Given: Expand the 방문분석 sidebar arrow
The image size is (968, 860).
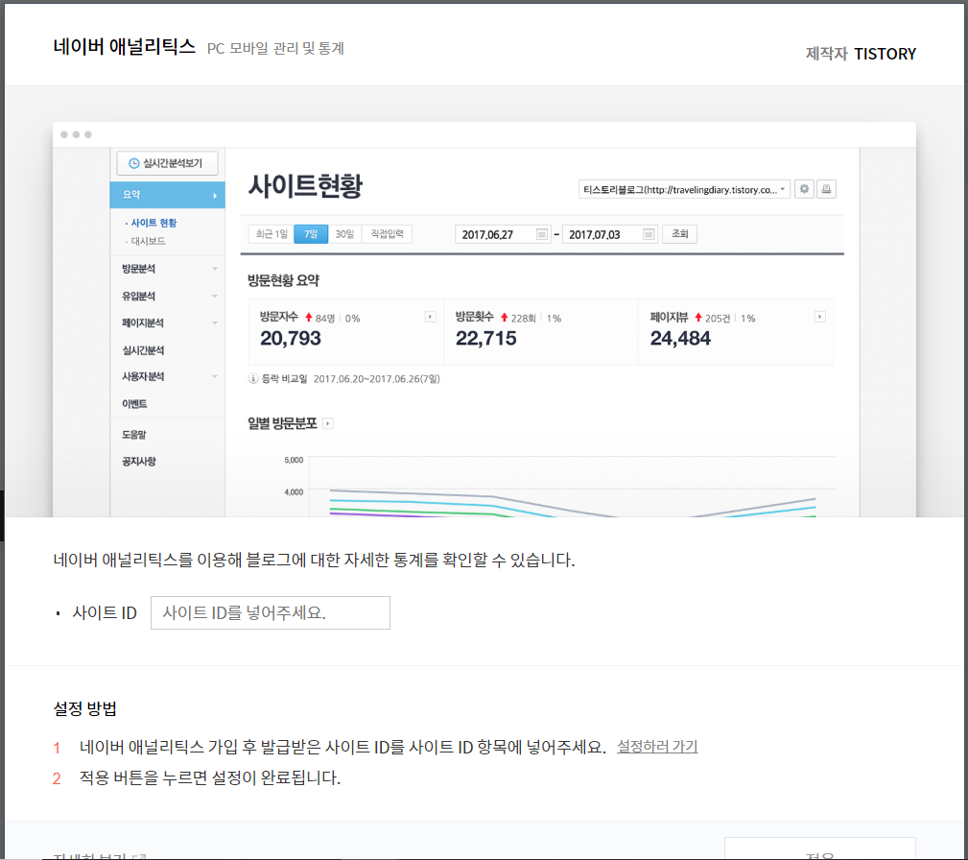Looking at the screenshot, I should click(x=215, y=269).
